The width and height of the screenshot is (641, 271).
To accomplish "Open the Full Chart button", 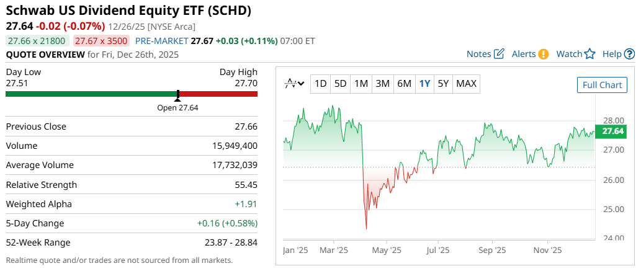I will point(601,85).
